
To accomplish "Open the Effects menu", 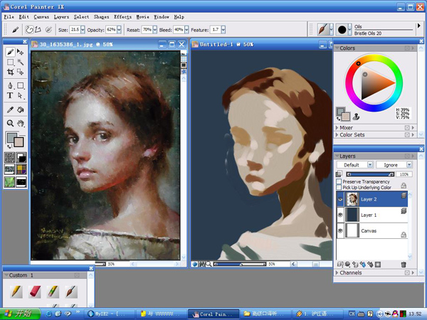I will pyautogui.click(x=122, y=17).
